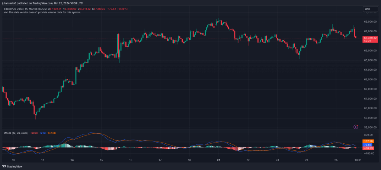Click the blue 72.65 MACD axis label
The image size is (381, 170).
click(367, 144)
